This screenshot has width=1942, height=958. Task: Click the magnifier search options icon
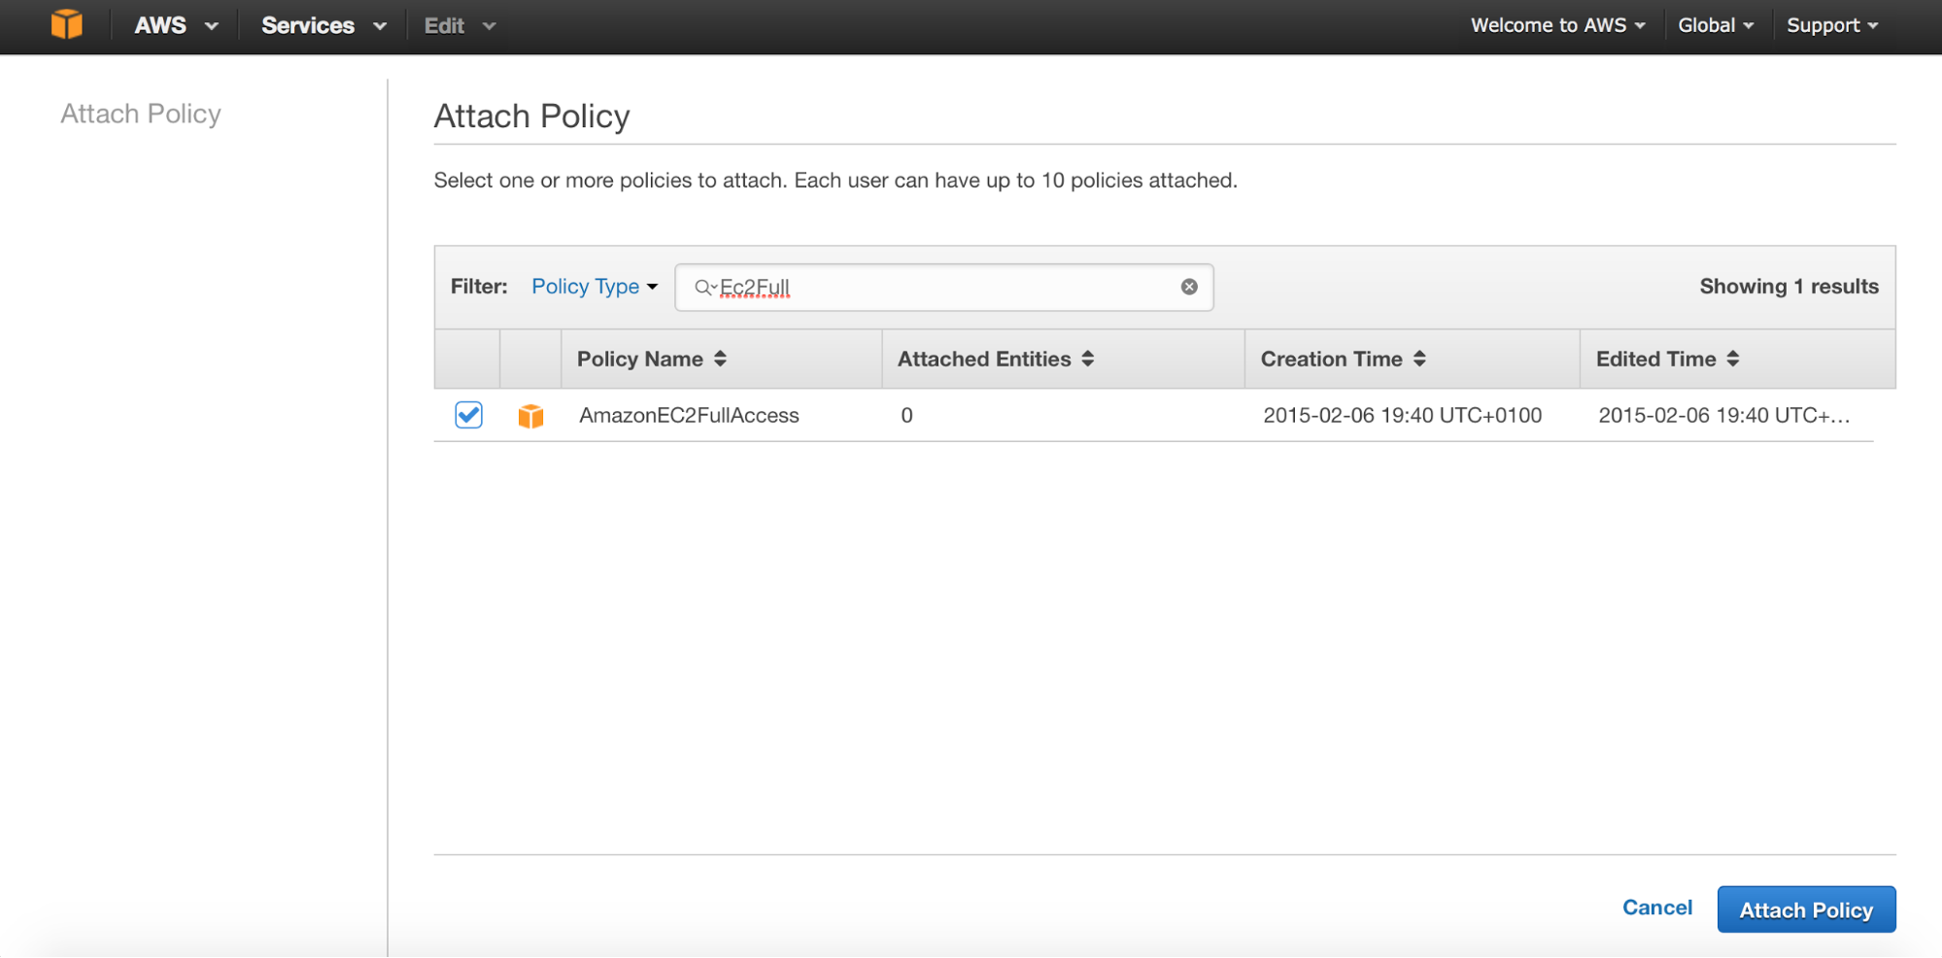(x=704, y=287)
